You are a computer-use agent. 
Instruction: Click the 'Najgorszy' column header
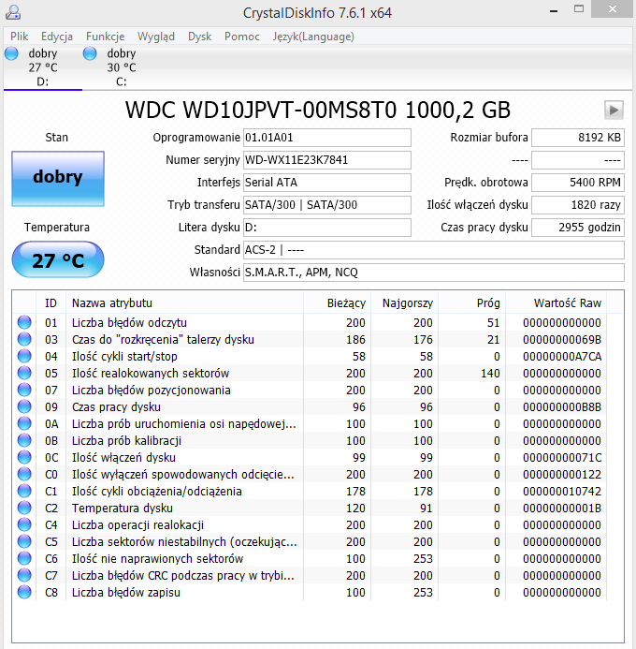[x=405, y=303]
